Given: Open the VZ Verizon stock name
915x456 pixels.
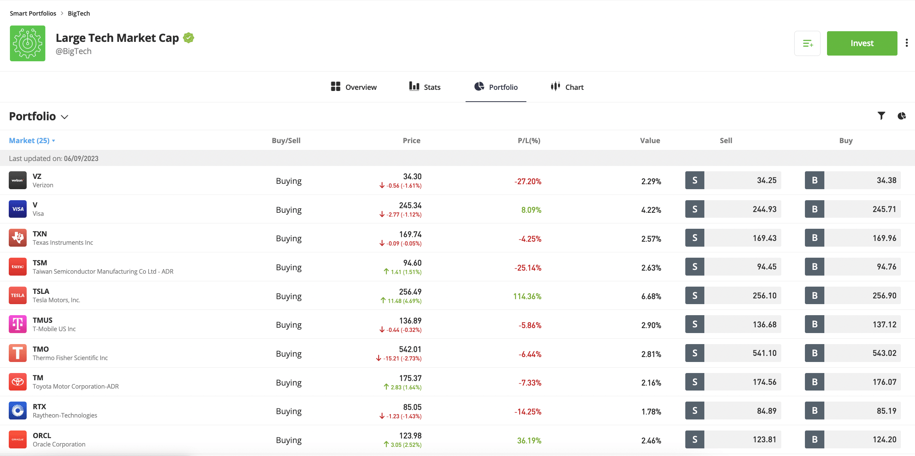Looking at the screenshot, I should 43,180.
